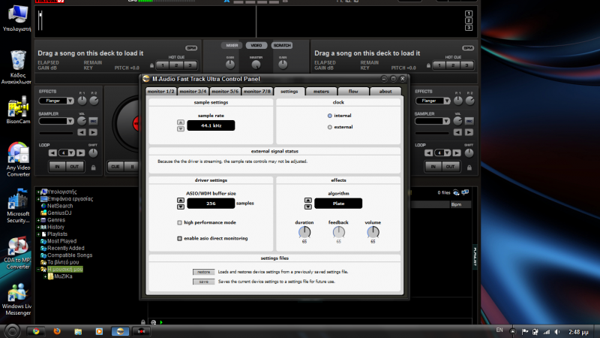The height and width of the screenshot is (338, 600).
Task: Open the flow tab
Action: tap(353, 91)
